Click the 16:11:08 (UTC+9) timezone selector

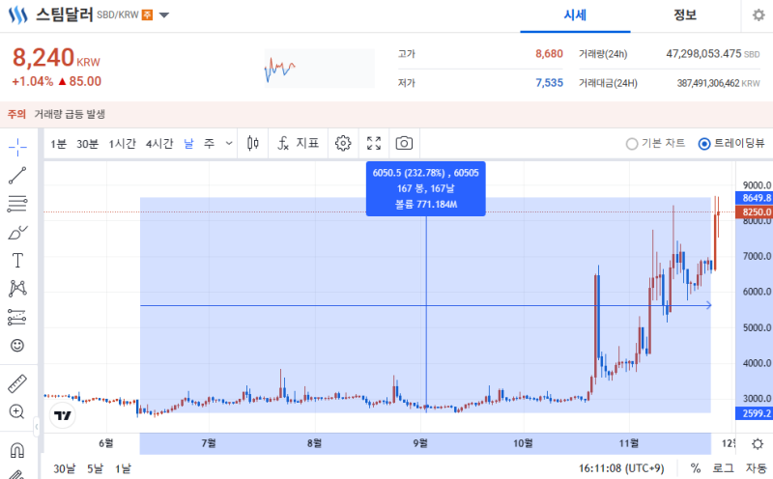621,468
